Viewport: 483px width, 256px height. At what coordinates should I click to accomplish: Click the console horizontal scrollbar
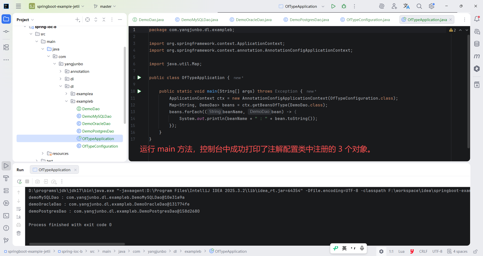pos(77,244)
